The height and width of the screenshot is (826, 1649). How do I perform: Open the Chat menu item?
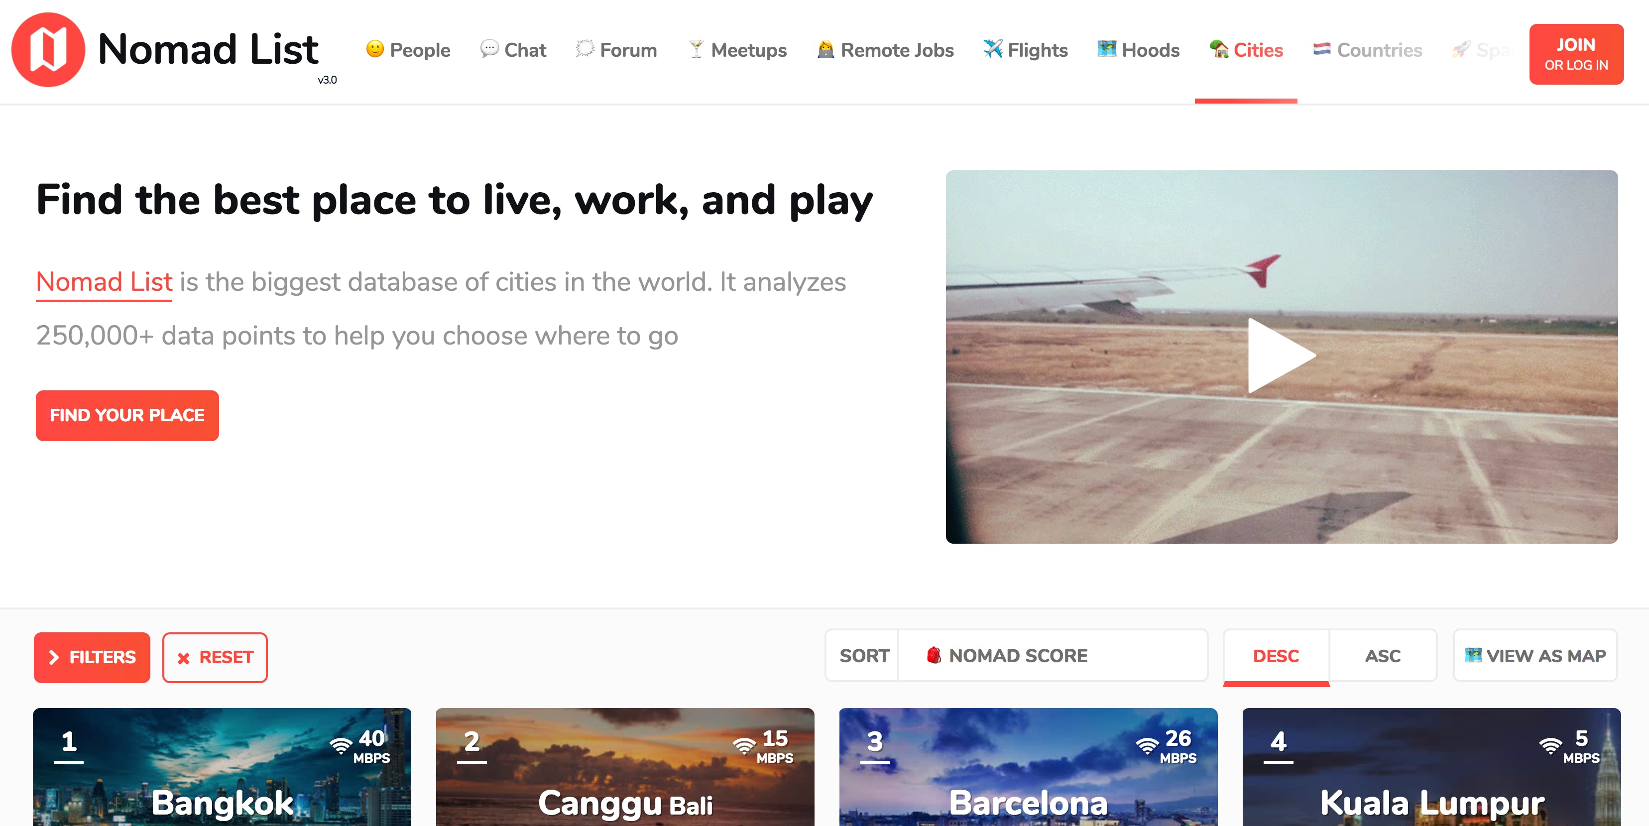513,49
